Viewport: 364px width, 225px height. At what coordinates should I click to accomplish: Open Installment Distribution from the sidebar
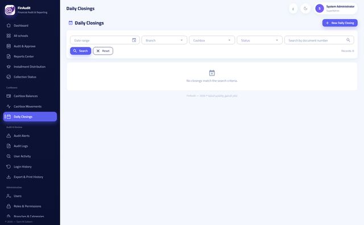[x=30, y=66]
